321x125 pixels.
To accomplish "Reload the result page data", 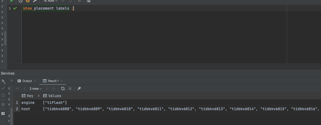I will pyautogui.click(x=63, y=89).
